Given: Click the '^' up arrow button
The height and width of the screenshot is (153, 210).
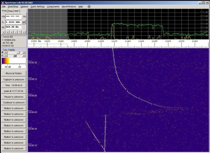Looking at the screenshot, I should tap(20, 32).
